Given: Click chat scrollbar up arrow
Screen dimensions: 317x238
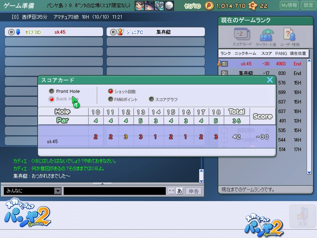Looking at the screenshot, I should pyautogui.click(x=201, y=171).
